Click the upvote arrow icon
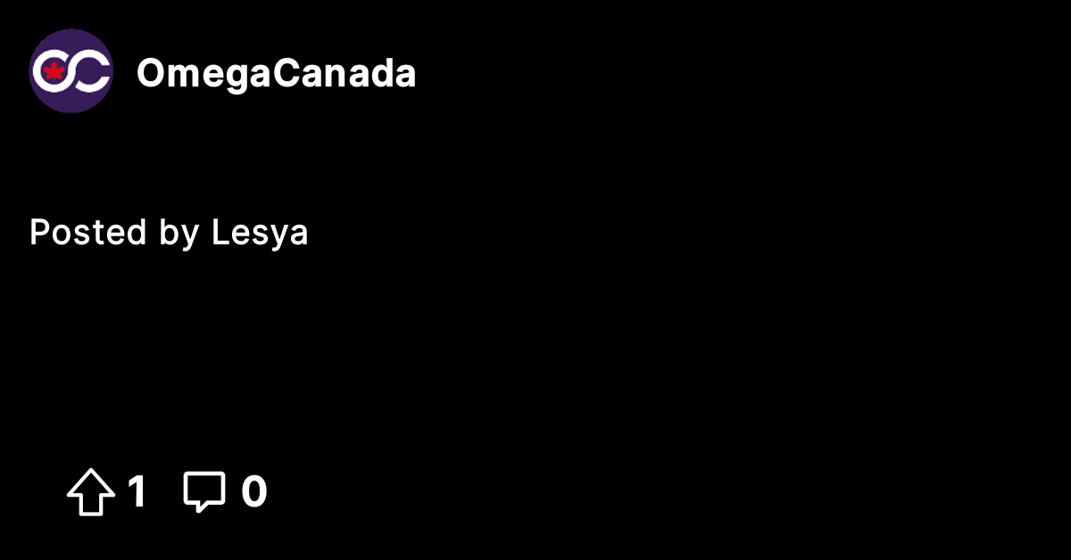 point(91,492)
